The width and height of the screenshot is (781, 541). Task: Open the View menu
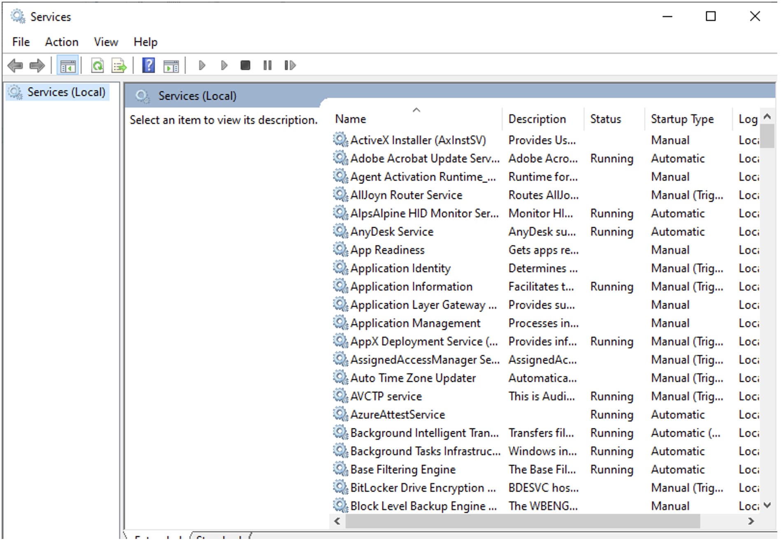click(106, 42)
